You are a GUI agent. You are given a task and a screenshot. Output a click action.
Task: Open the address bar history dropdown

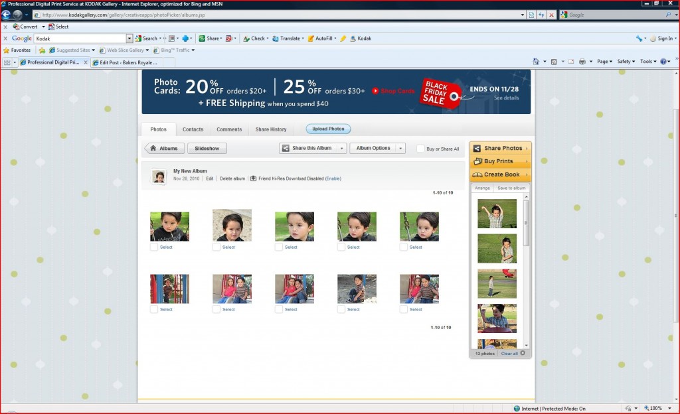(x=522, y=15)
